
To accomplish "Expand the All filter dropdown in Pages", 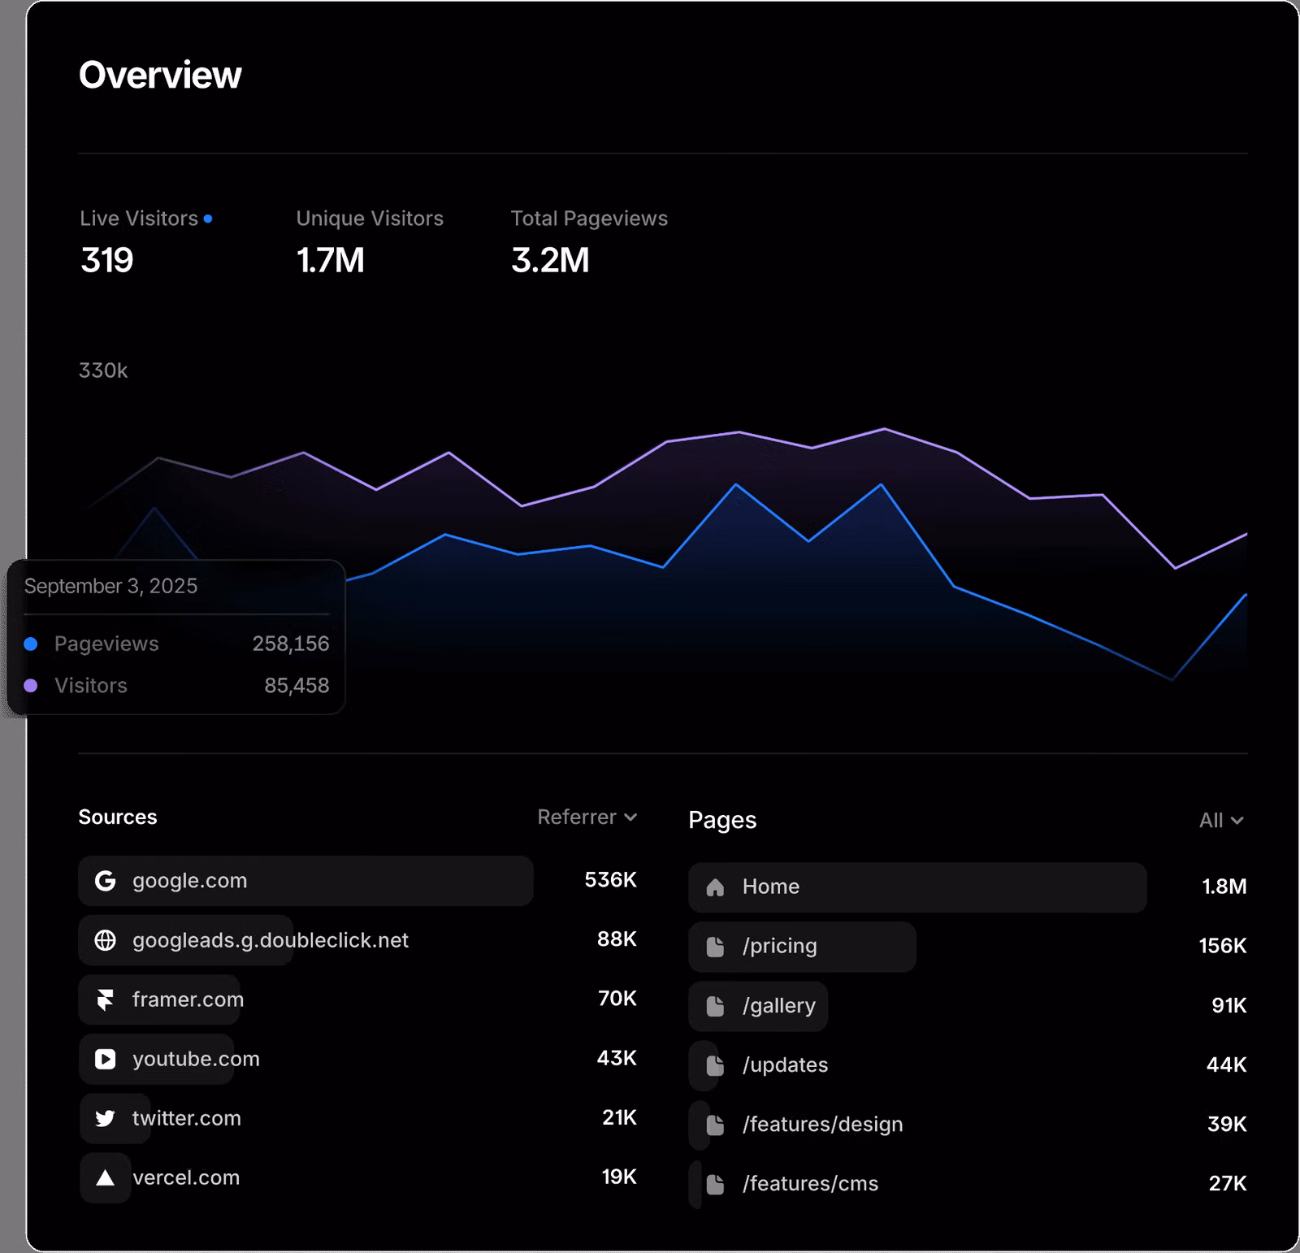I will click(1220, 821).
